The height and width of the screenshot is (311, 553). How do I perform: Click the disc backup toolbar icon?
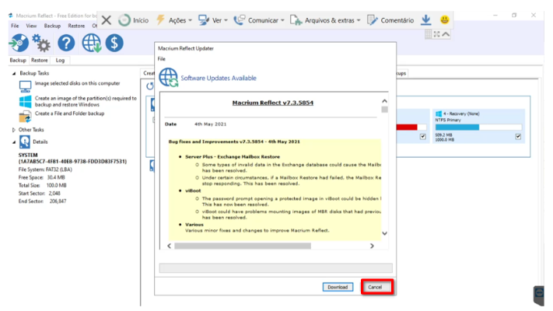19,43
